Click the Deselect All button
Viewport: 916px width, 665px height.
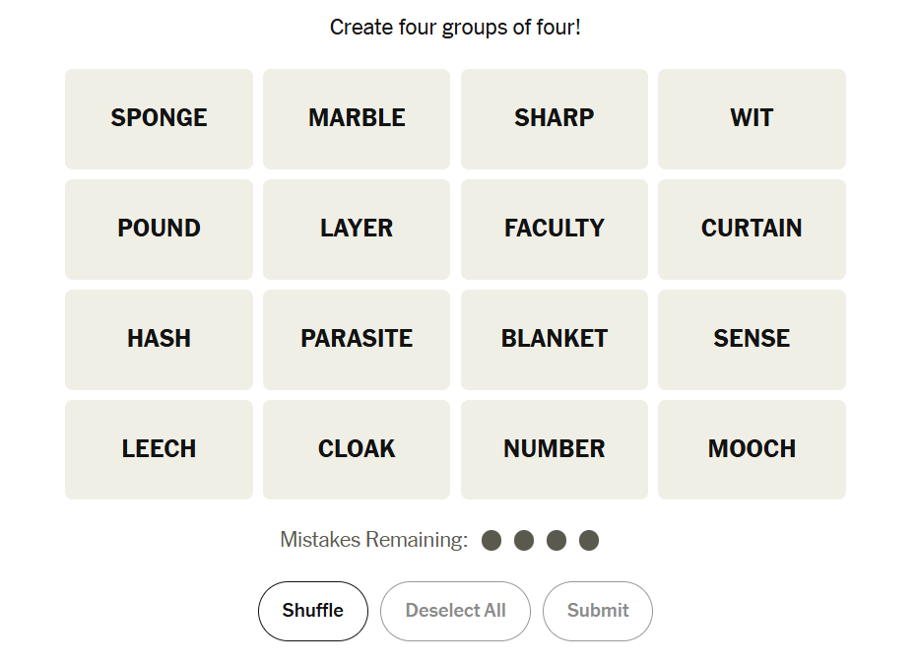click(455, 611)
